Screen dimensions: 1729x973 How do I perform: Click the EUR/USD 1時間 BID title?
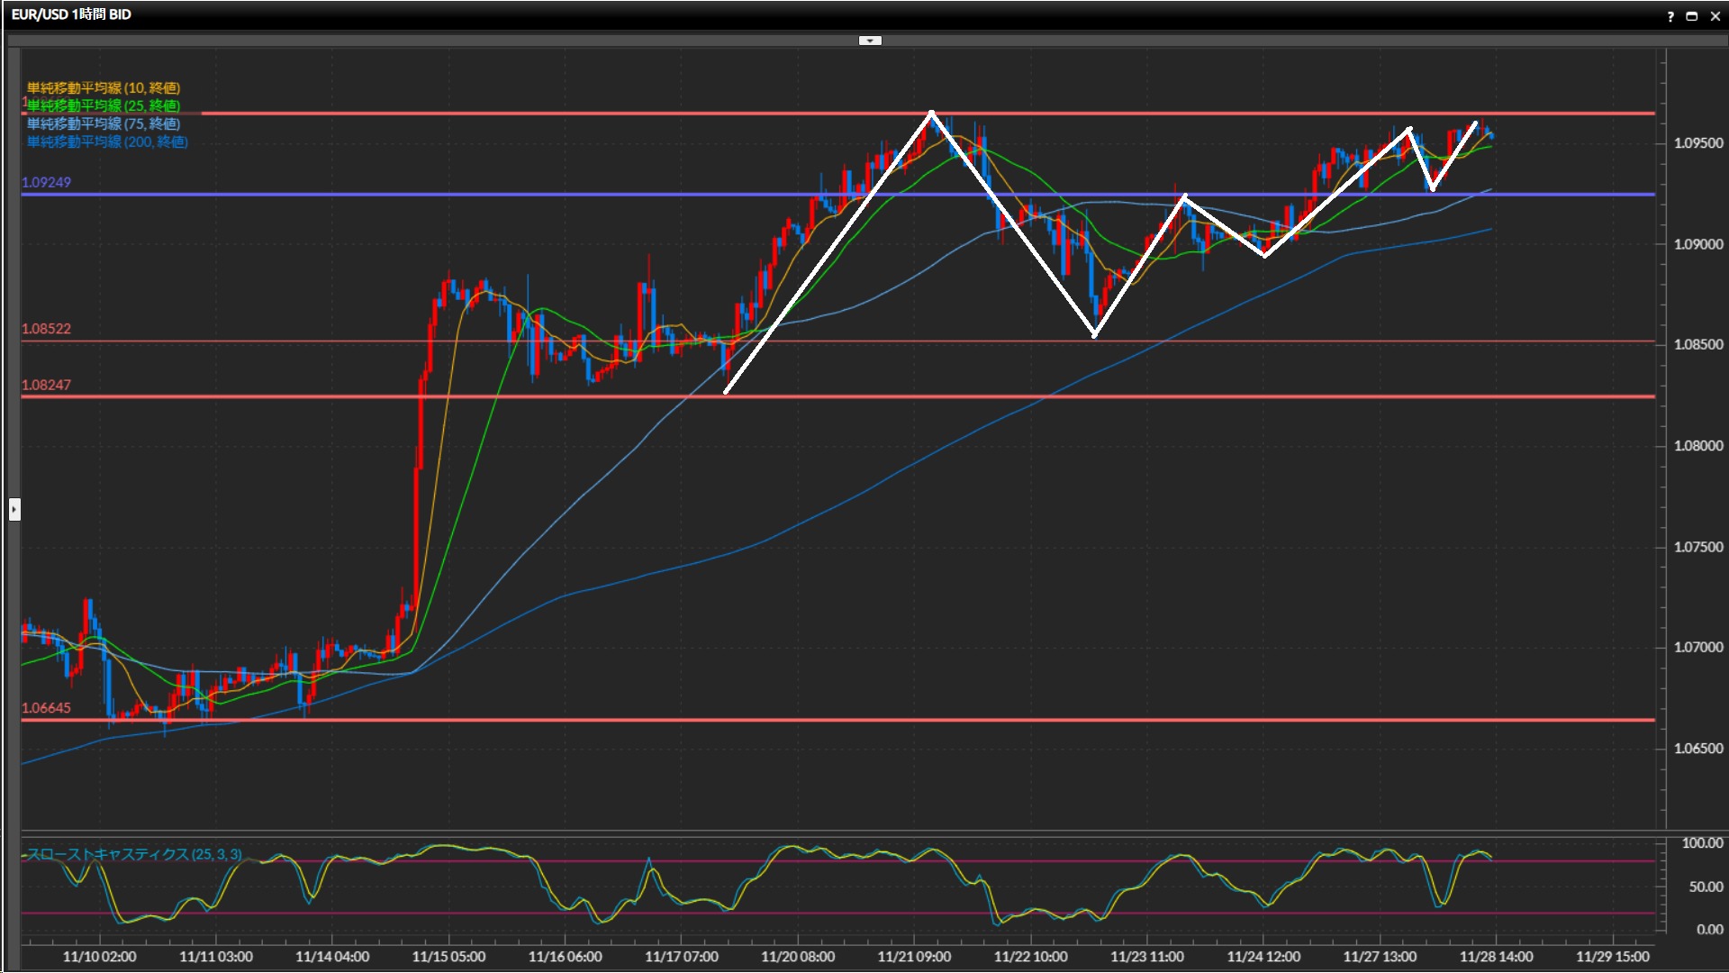click(x=71, y=14)
